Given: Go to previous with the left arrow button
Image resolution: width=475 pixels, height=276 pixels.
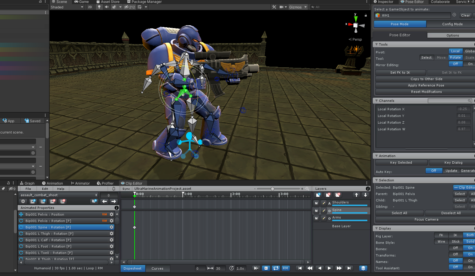Looking at the screenshot, I should coord(104,201).
